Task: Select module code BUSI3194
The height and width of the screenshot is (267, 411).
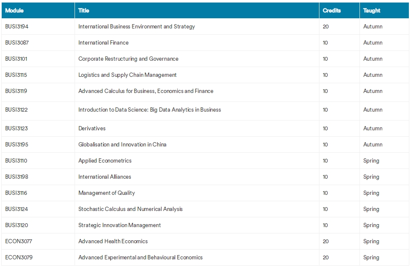Action: pos(17,26)
